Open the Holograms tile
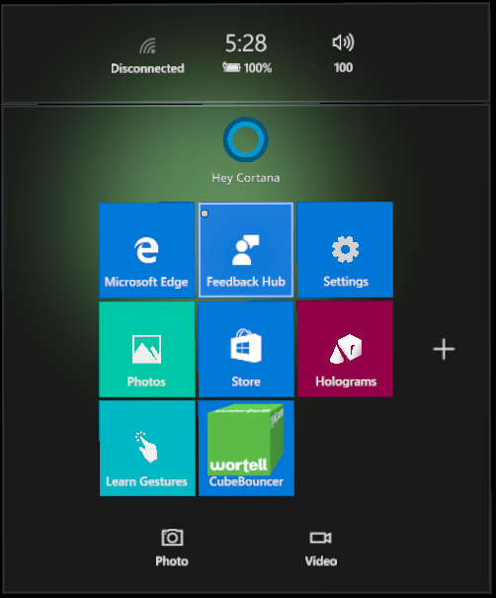The height and width of the screenshot is (598, 496). click(x=345, y=349)
